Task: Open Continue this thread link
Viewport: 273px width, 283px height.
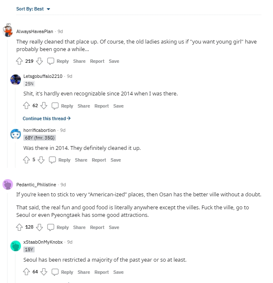Action: (x=47, y=118)
